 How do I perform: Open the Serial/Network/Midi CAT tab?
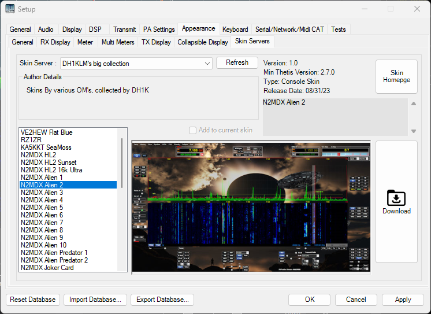[x=289, y=29]
